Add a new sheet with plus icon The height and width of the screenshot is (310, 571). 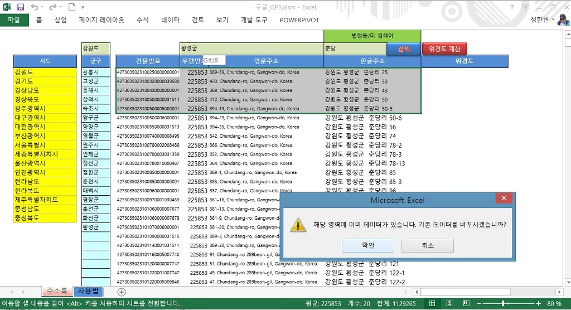122,292
